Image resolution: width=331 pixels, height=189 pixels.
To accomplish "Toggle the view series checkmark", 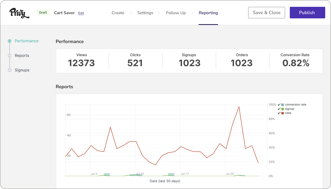I will 279,113.
